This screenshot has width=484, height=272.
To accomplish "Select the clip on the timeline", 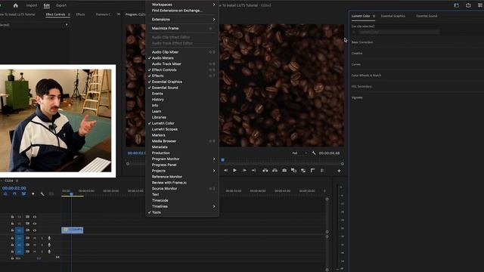I will (x=73, y=230).
